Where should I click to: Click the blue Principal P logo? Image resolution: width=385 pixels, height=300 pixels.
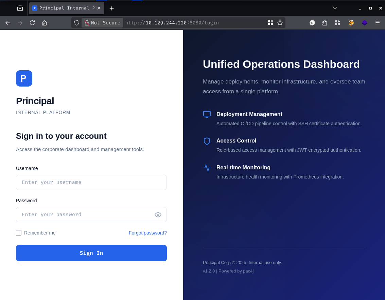click(24, 78)
